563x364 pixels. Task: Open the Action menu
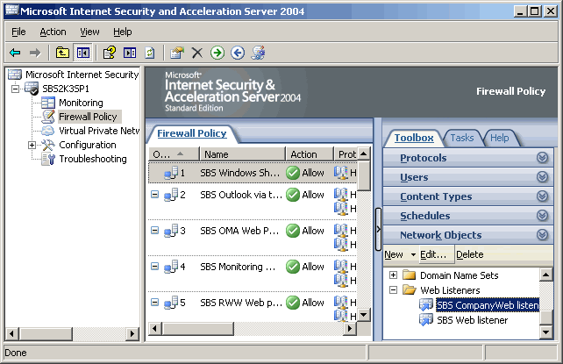[53, 32]
